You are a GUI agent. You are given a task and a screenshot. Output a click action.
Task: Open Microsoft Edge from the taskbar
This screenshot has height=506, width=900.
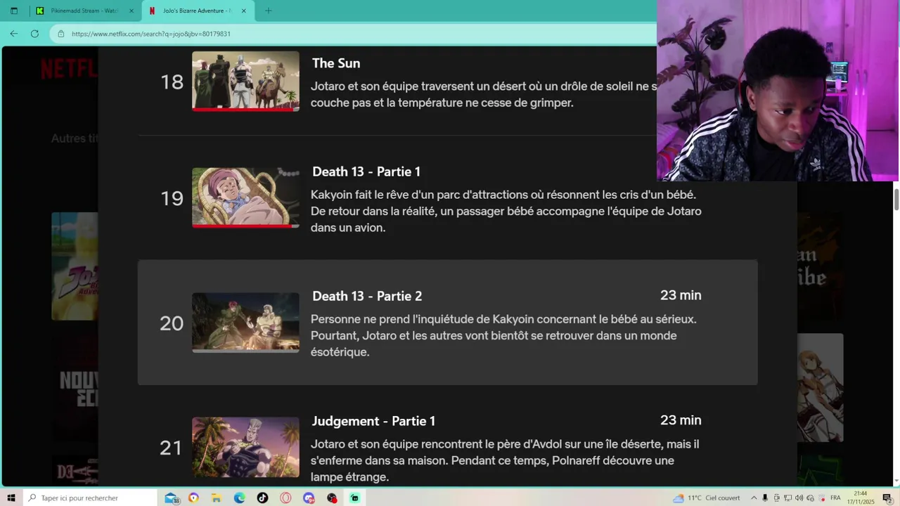240,498
